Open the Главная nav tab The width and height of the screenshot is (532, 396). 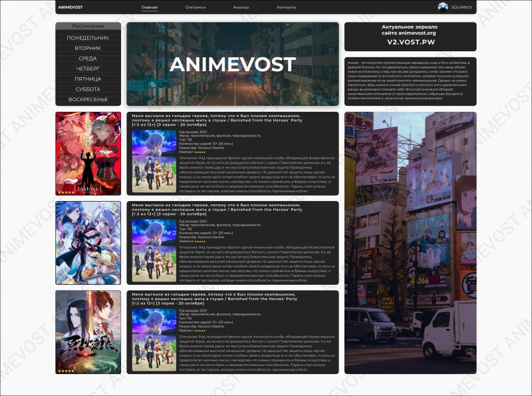(x=150, y=7)
